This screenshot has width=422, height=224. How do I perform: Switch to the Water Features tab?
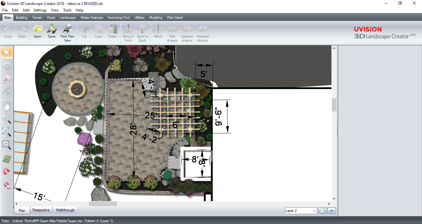[x=92, y=18]
